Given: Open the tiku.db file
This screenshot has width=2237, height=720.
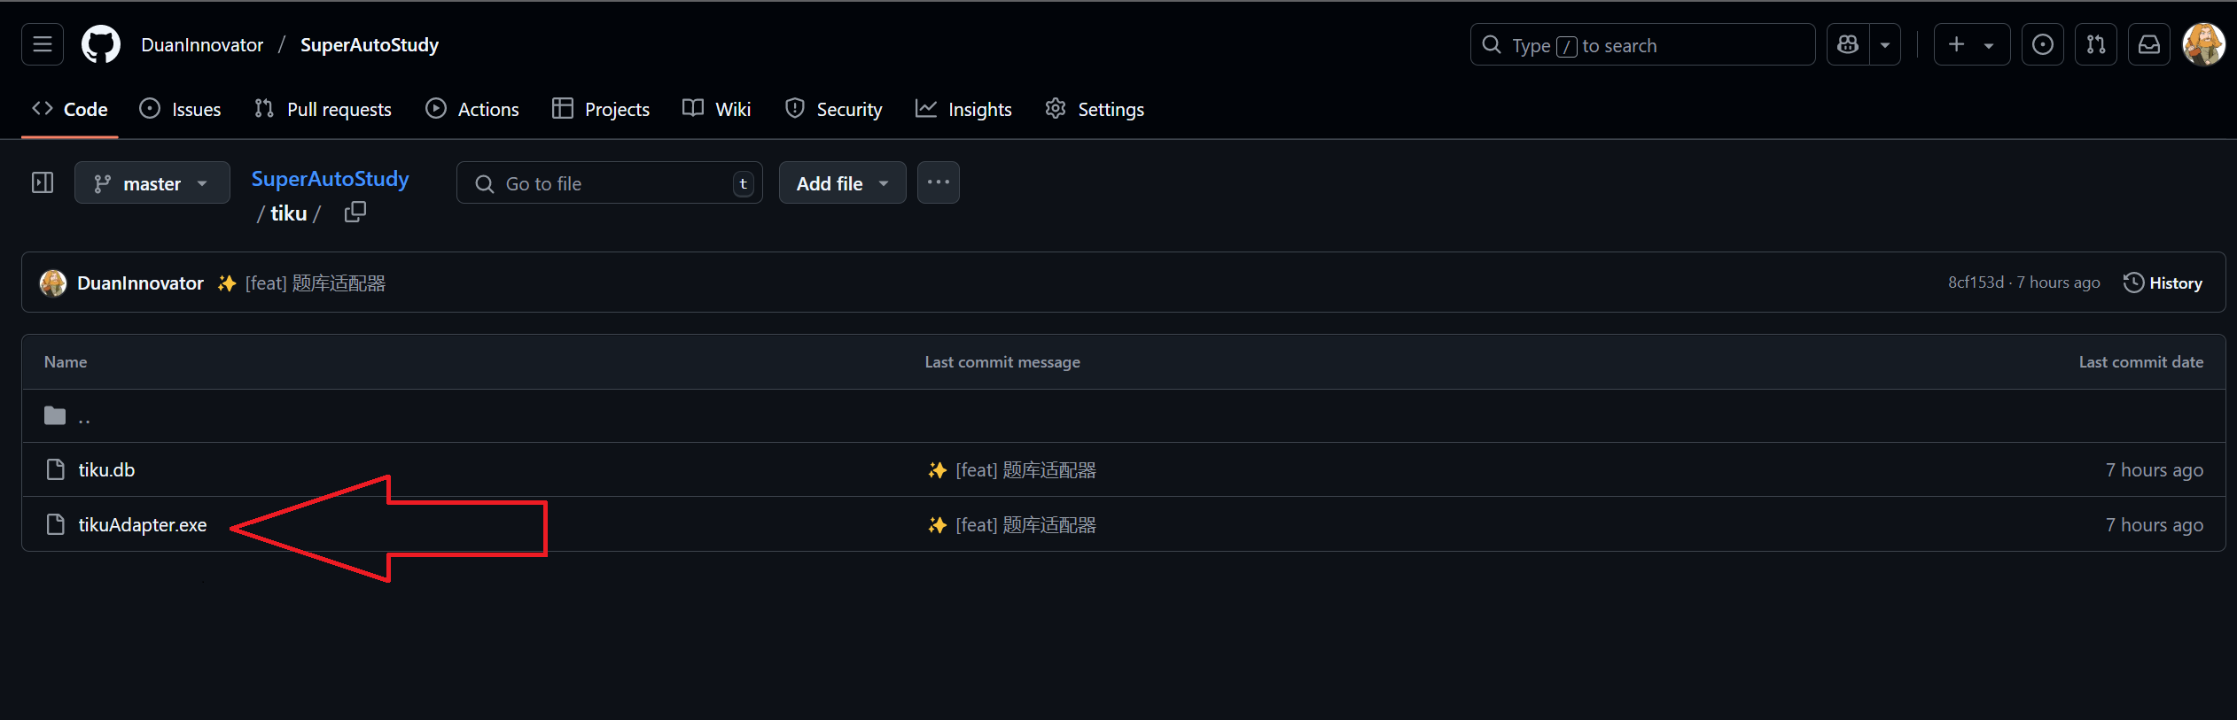Looking at the screenshot, I should click(x=106, y=470).
